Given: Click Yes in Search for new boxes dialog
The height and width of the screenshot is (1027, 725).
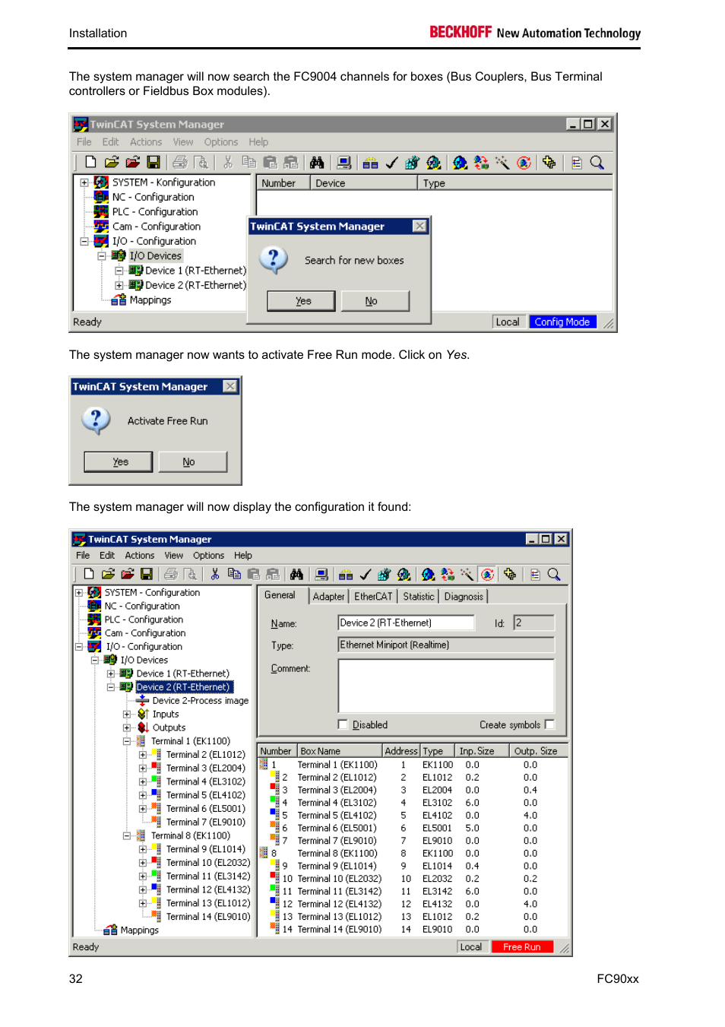Looking at the screenshot, I should 301,301.
